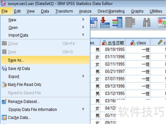Screen dimensions: 166x124
Task: Click the Mark File Read Only lock icon
Action: [x=4, y=85]
